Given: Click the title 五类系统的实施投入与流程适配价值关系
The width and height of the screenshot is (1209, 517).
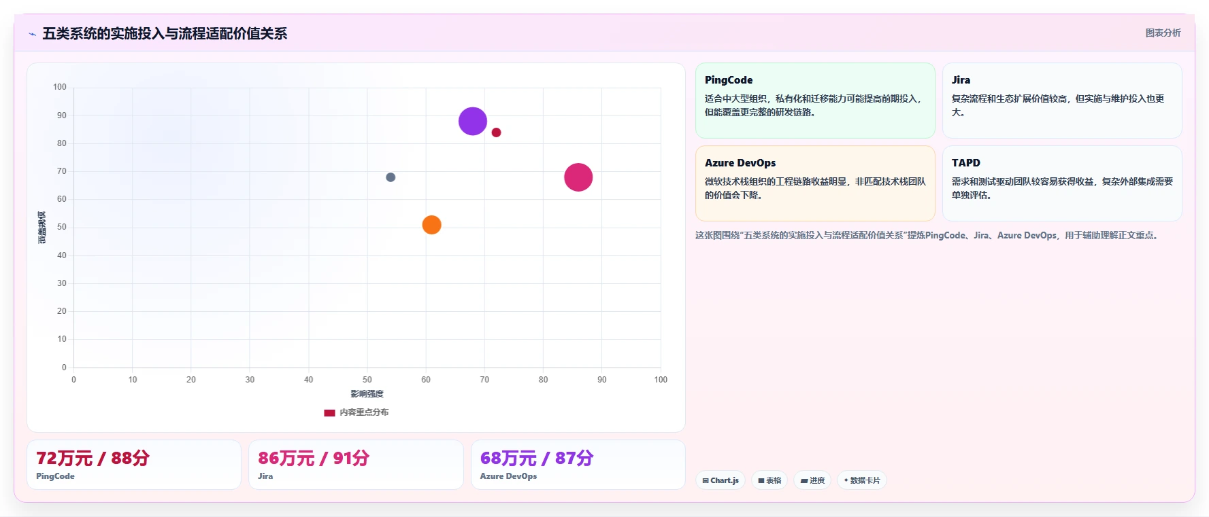Looking at the screenshot, I should coord(165,33).
